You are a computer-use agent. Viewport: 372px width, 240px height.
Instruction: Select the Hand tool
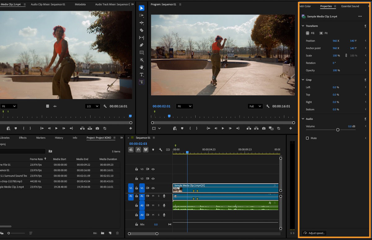point(142,67)
